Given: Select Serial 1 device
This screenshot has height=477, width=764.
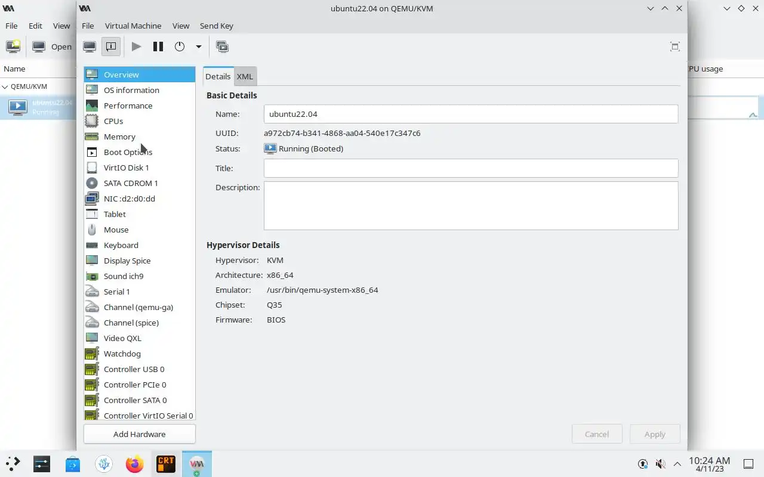Looking at the screenshot, I should [140, 292].
